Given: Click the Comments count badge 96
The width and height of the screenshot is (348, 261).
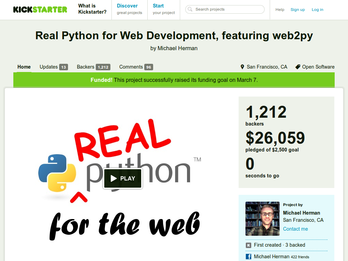Looking at the screenshot, I should [x=149, y=67].
